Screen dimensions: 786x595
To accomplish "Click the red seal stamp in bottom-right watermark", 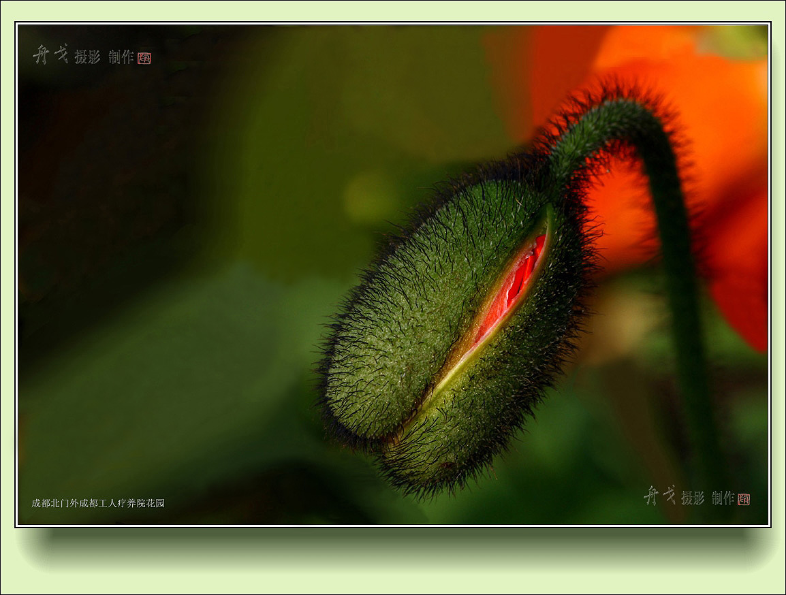I will click(743, 499).
